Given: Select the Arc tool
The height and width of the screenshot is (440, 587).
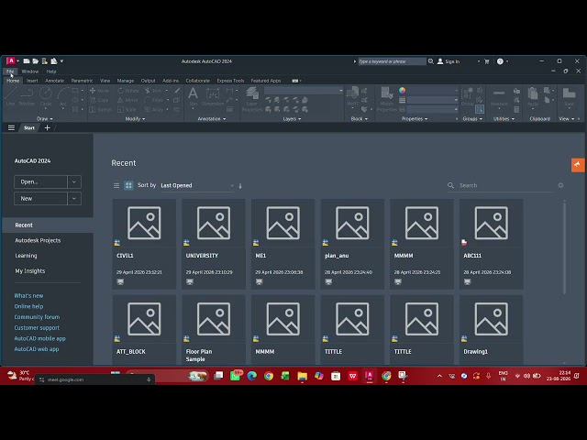Looking at the screenshot, I should [x=62, y=95].
